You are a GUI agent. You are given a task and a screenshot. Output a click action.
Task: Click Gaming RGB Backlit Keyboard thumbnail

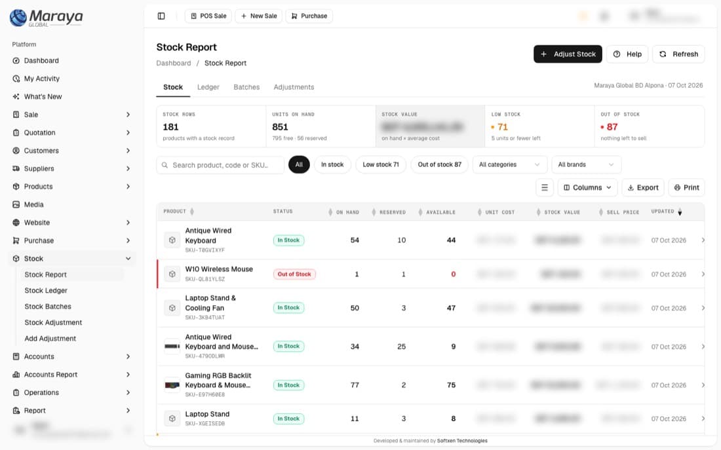point(172,385)
